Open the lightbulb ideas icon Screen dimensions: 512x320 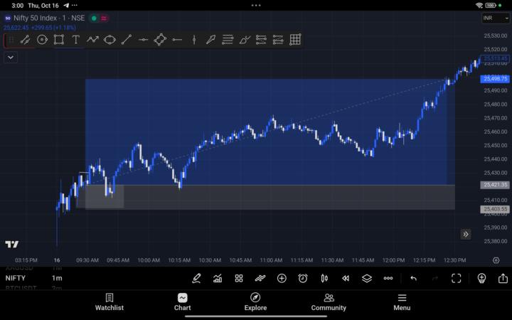click(481, 278)
